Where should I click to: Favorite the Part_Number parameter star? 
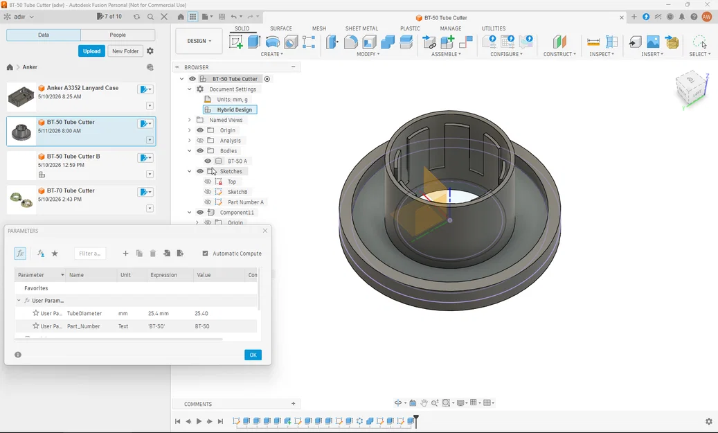click(36, 326)
